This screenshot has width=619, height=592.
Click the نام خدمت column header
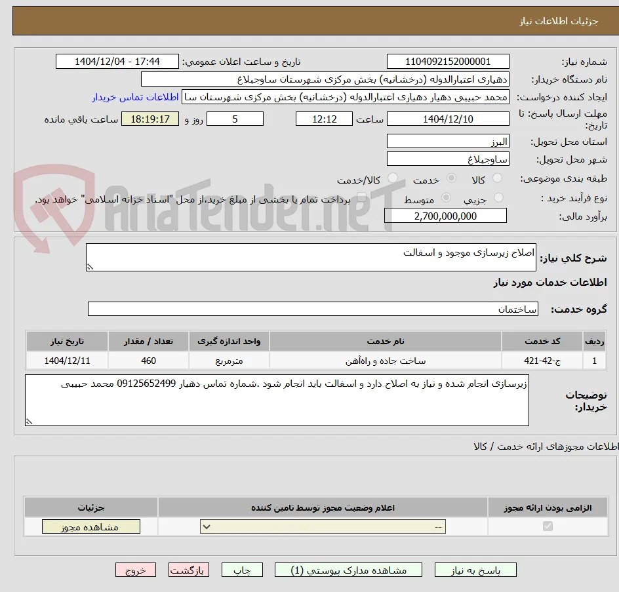coord(386,342)
